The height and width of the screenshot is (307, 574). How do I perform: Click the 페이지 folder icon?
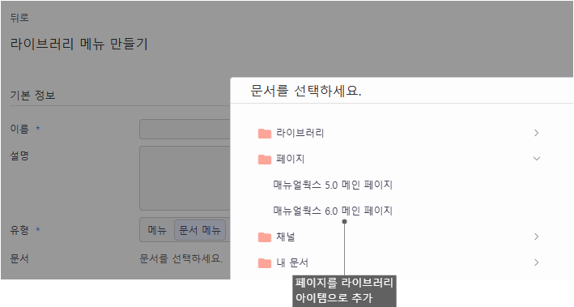[264, 160]
